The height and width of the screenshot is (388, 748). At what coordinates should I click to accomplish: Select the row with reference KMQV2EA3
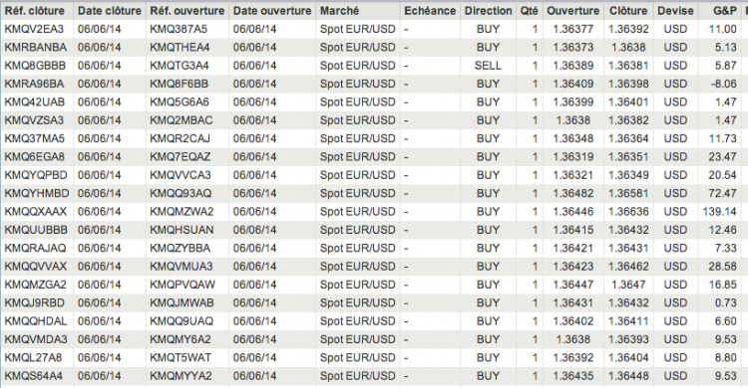point(372,29)
